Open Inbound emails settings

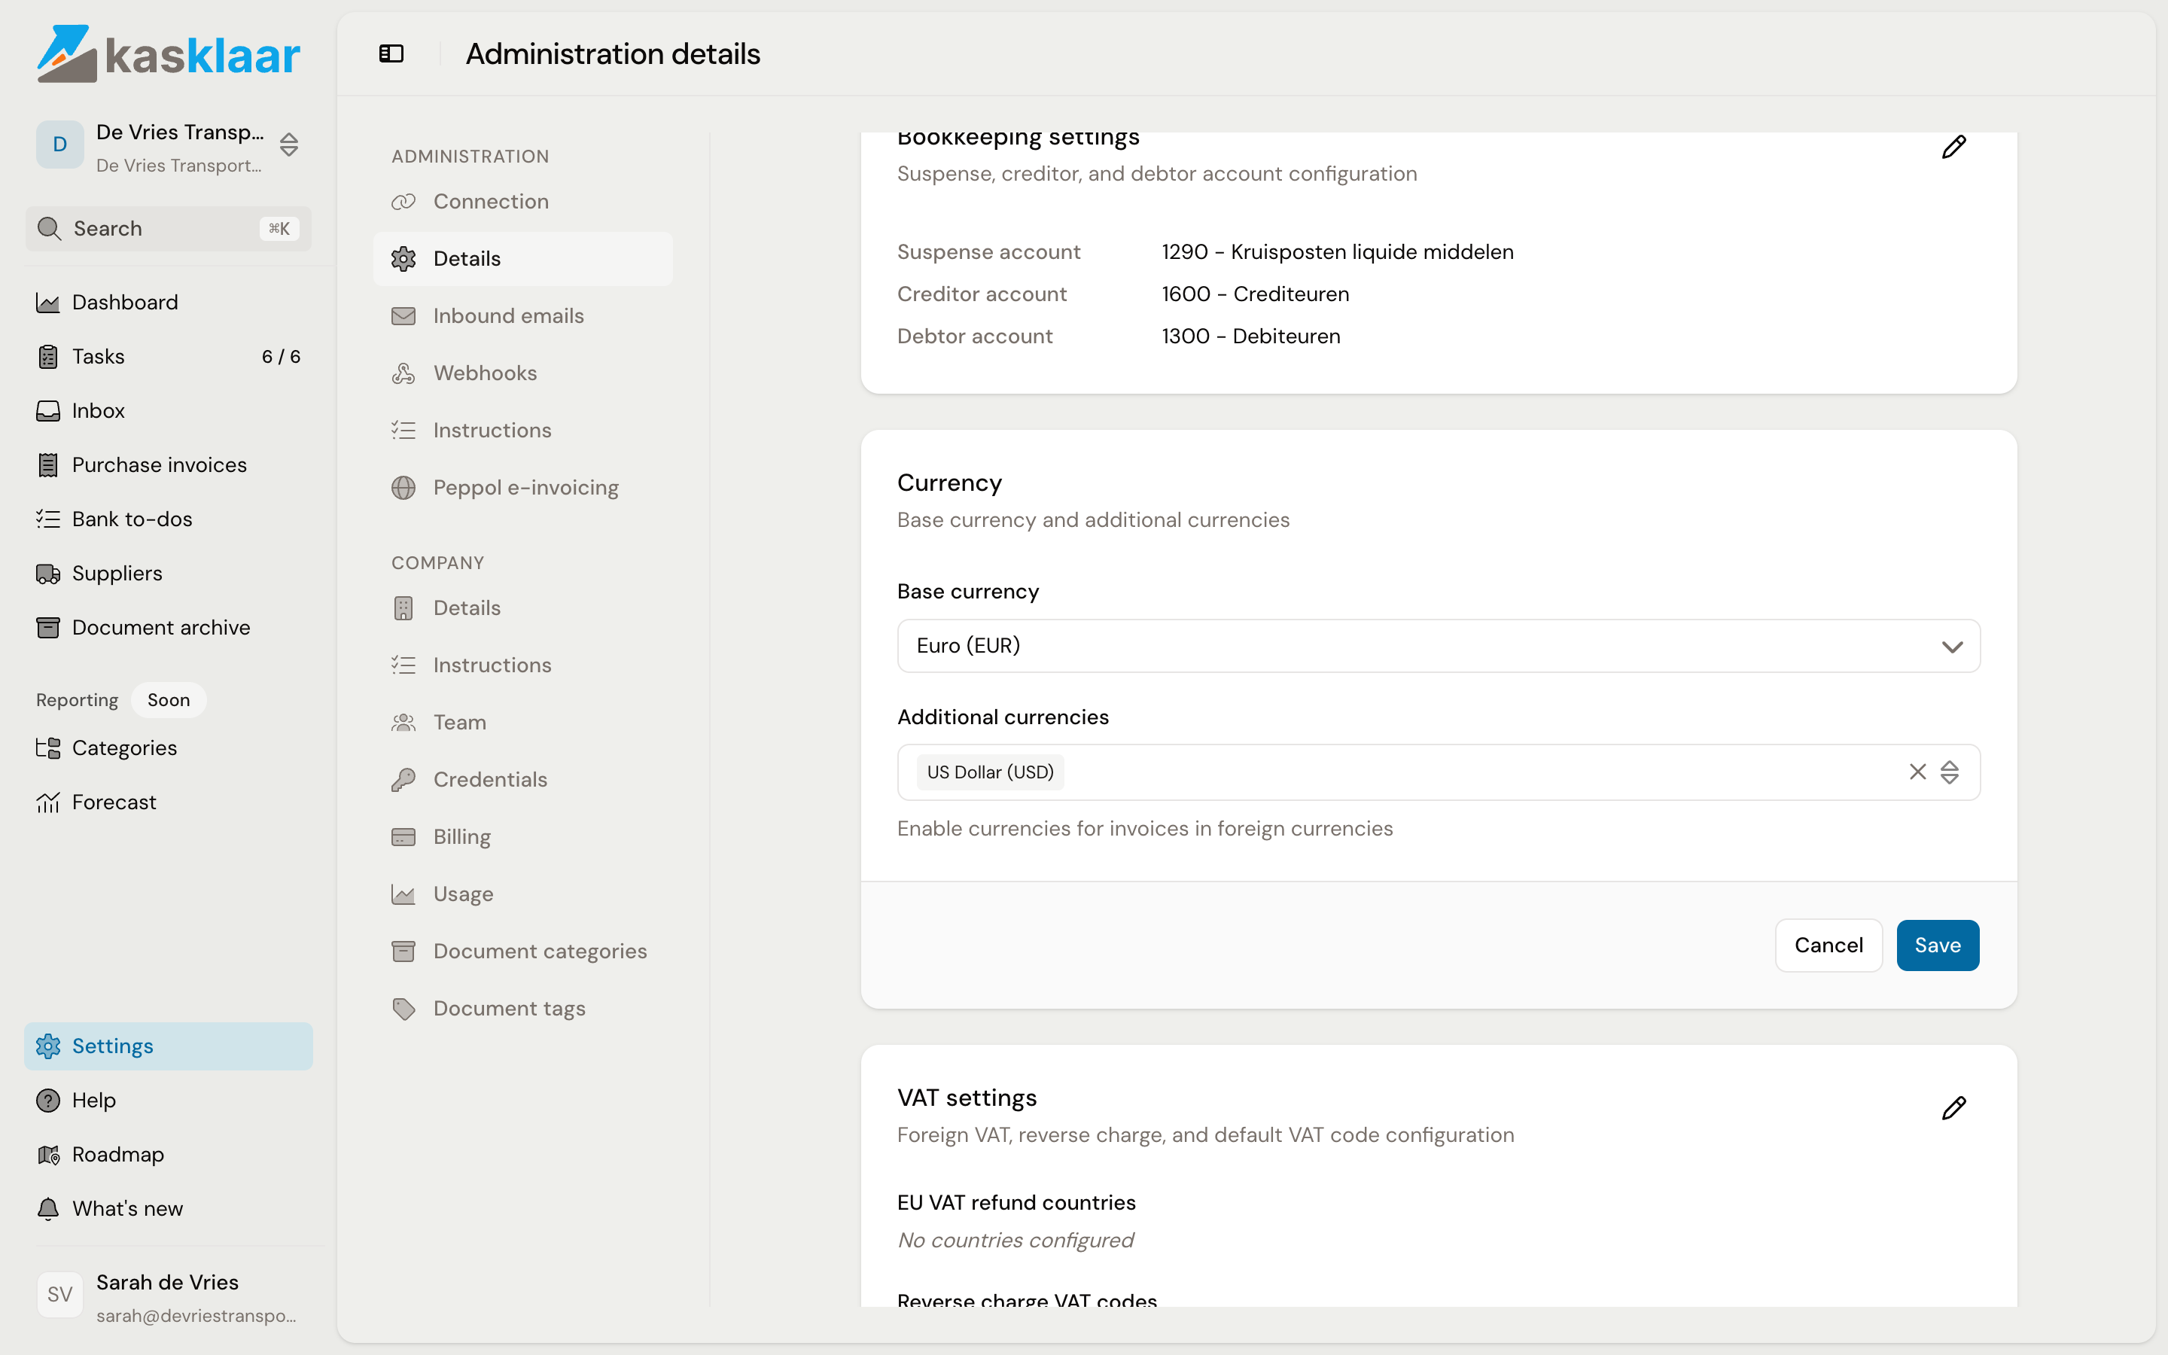[x=523, y=315]
